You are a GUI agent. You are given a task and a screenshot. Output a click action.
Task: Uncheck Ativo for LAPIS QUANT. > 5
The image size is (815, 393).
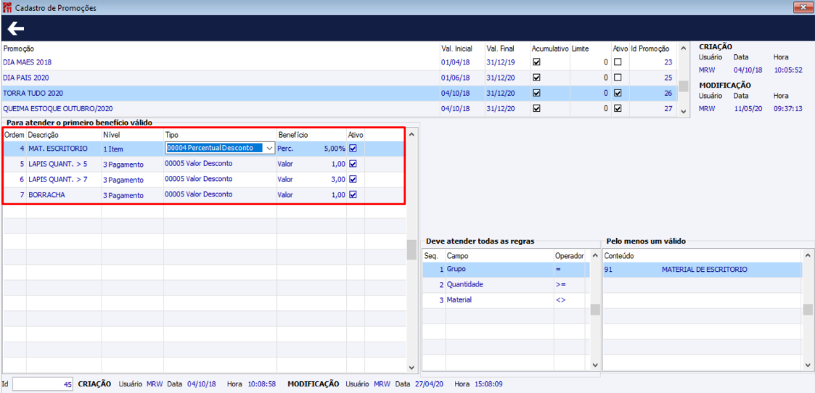pyautogui.click(x=353, y=164)
